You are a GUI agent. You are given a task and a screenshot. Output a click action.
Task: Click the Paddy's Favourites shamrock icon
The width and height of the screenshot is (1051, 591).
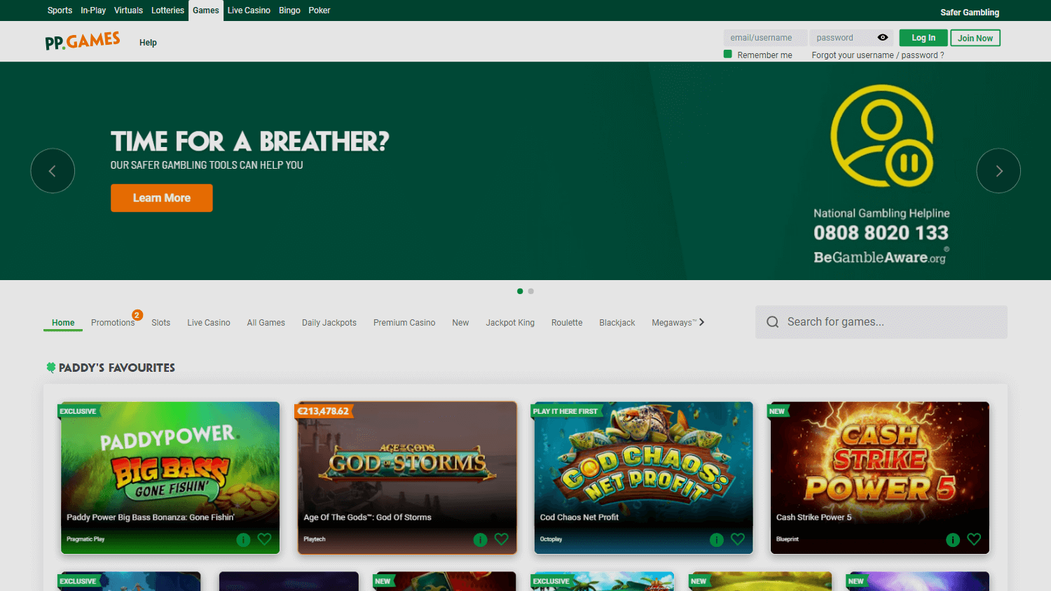[x=51, y=368]
